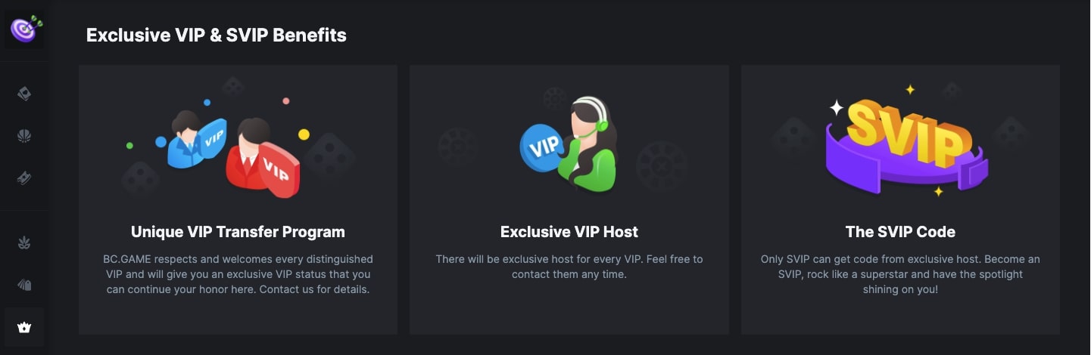Viewport: 1091px width, 355px height.
Task: Open the lotus leaf sidebar icon
Action: point(24,242)
